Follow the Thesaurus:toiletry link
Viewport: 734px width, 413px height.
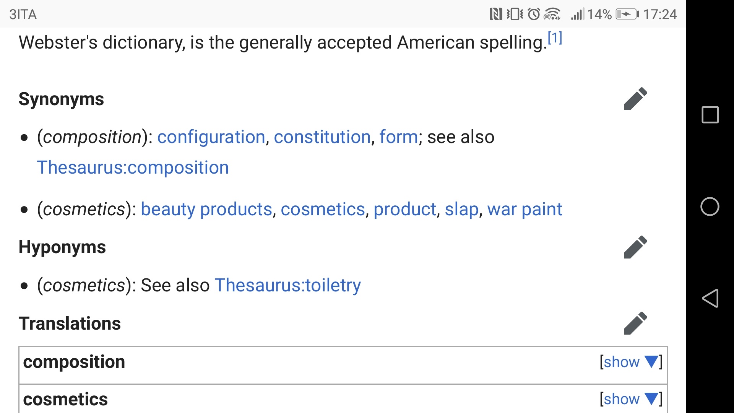pos(287,285)
